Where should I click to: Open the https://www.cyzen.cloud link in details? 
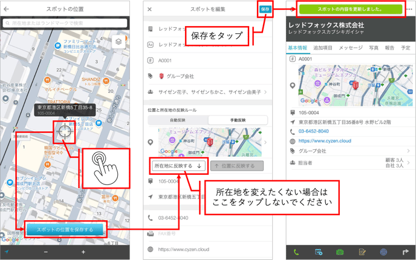325,141
